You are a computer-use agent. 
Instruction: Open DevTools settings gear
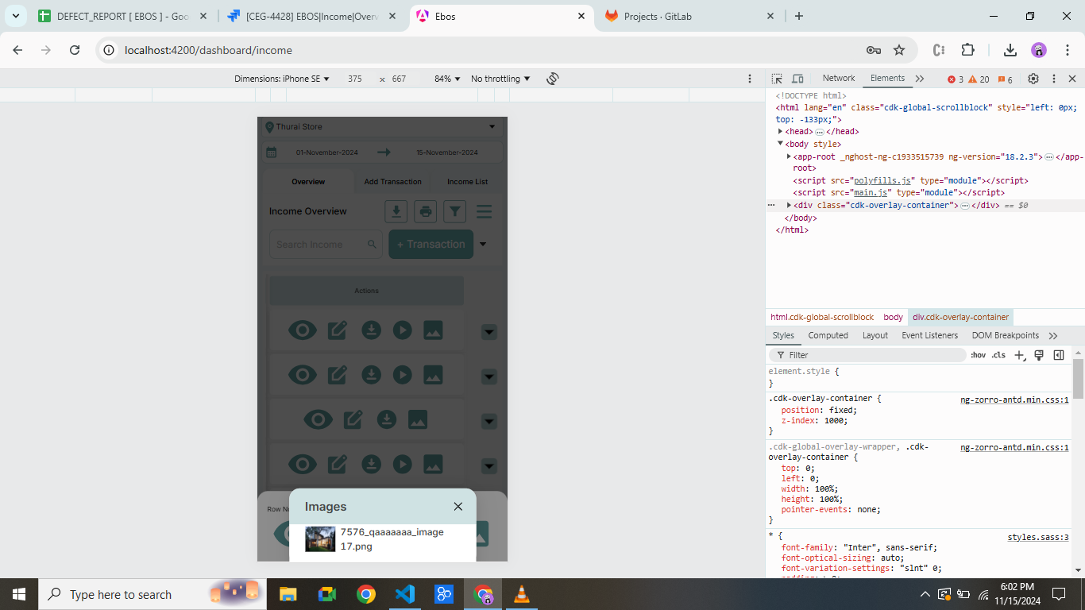point(1033,79)
